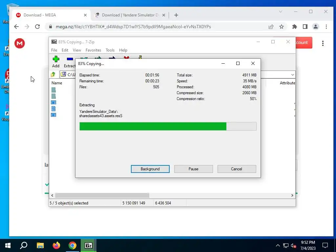336x252 pixels.
Task: Open MEGA page three-dot menu
Action: (323, 43)
